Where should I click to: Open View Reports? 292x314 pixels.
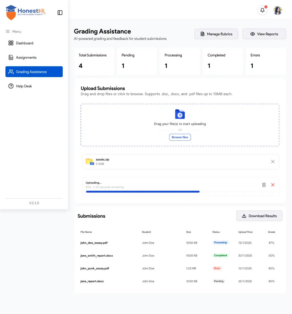pos(264,34)
